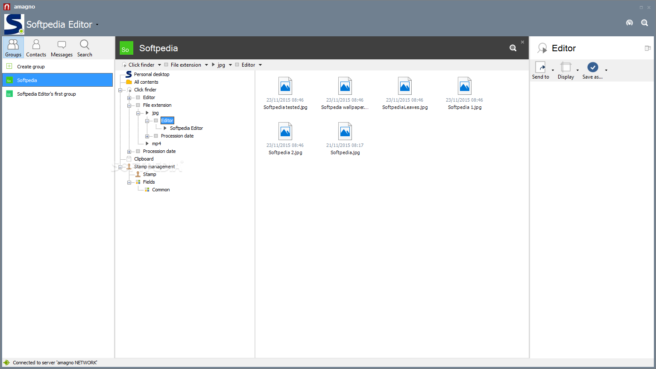
Task: Expand the Editor node under Click finder
Action: [x=129, y=98]
